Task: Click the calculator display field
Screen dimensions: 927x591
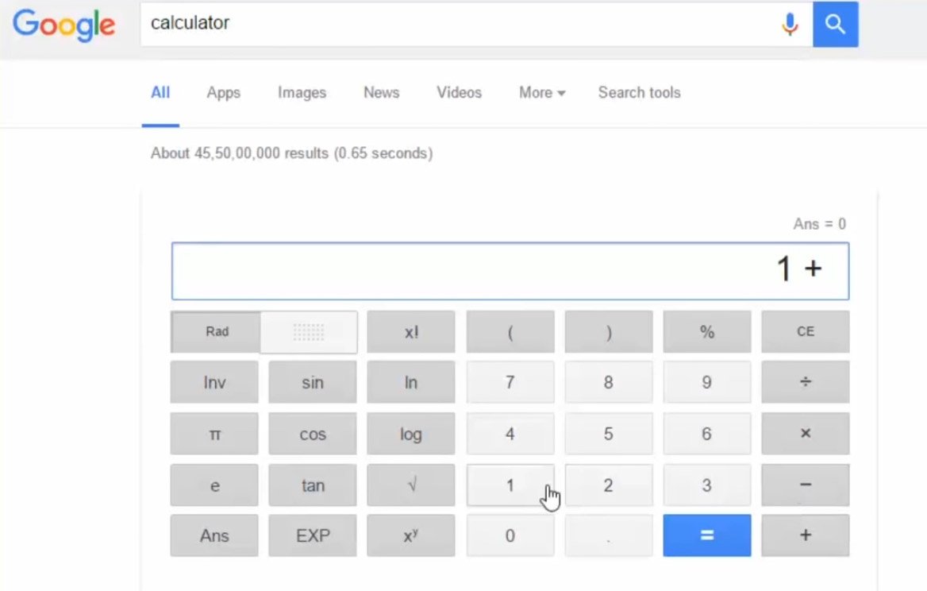Action: [x=510, y=271]
